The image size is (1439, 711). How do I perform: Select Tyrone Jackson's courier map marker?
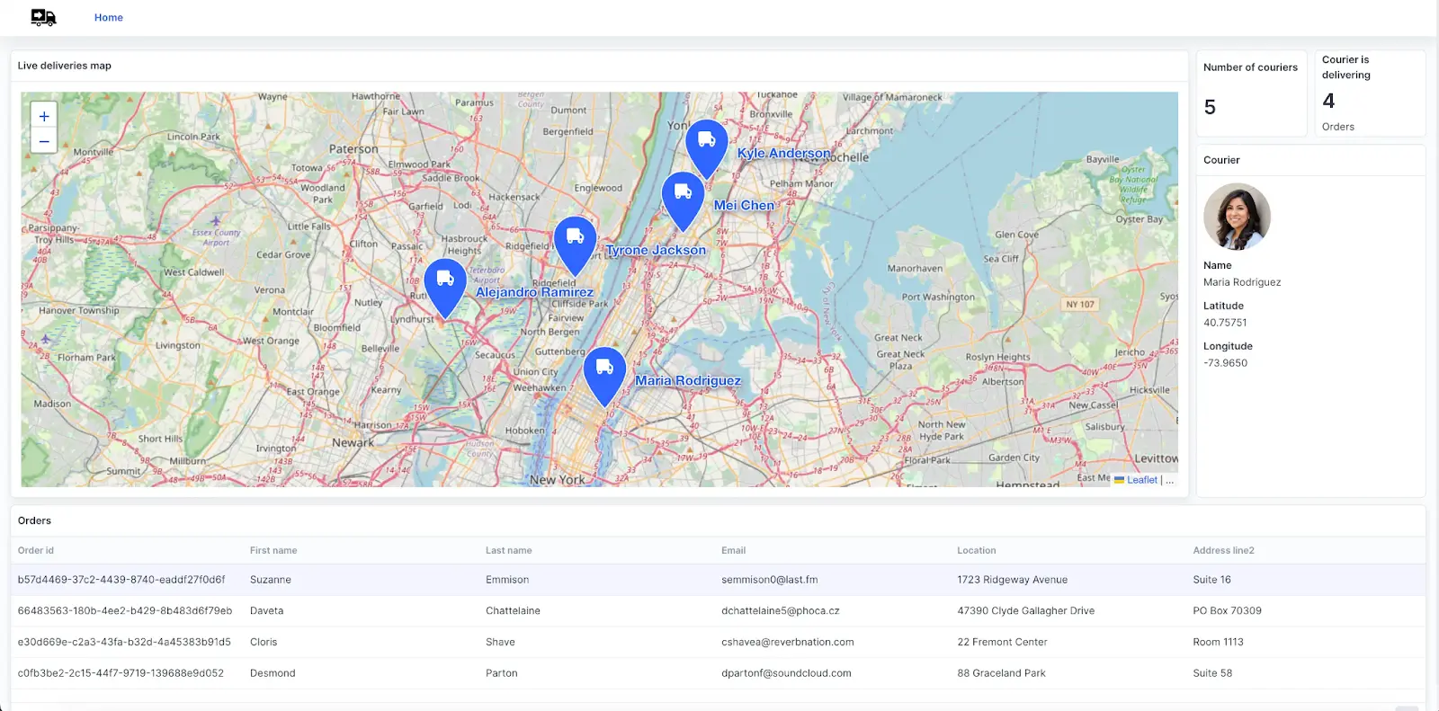point(576,245)
